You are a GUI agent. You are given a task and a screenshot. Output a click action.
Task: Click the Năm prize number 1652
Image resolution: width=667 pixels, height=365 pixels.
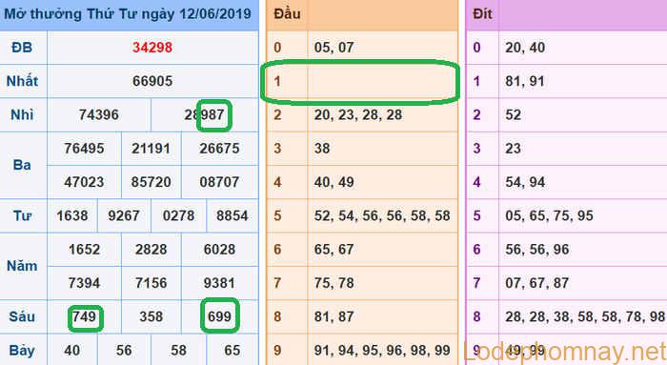pyautogui.click(x=84, y=249)
